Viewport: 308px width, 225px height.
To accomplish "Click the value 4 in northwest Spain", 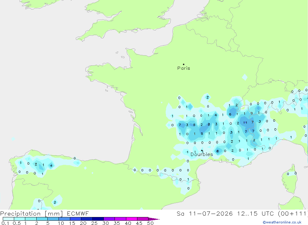I will tap(51, 166).
